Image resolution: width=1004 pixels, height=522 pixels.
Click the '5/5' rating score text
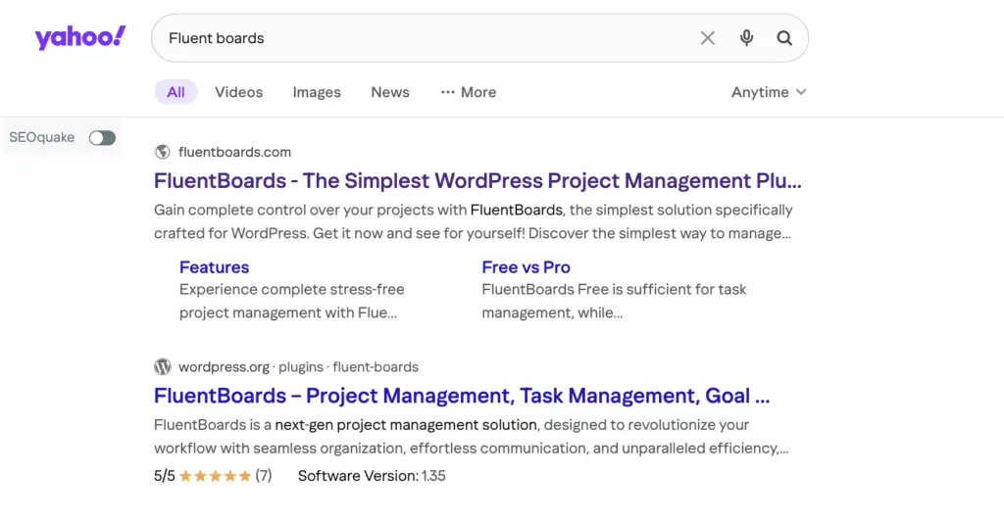tap(164, 476)
